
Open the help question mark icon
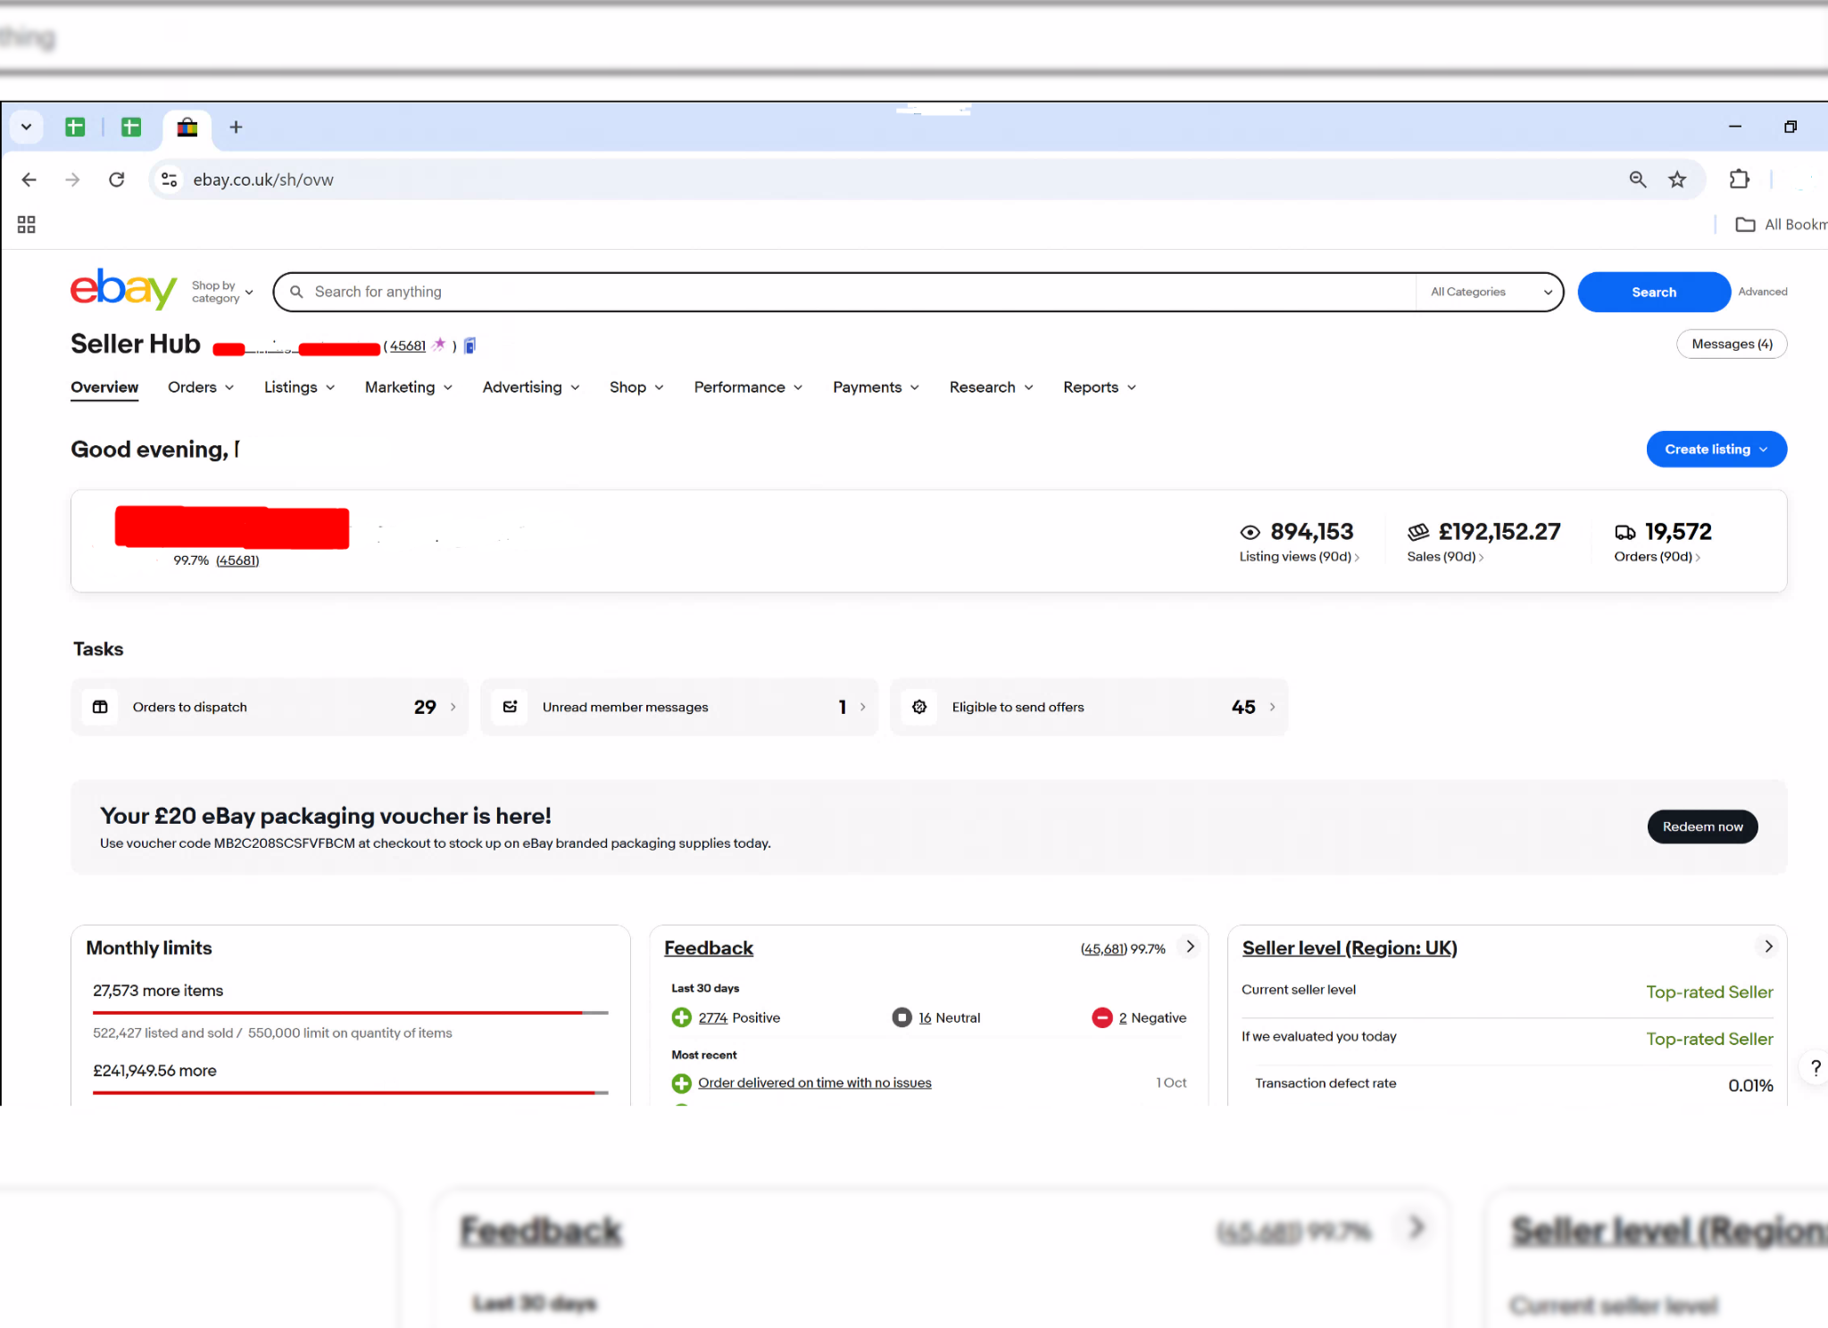click(x=1815, y=1067)
